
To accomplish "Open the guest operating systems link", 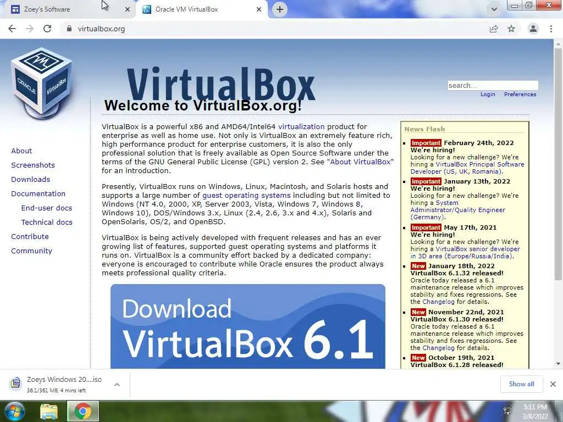I will [x=246, y=196].
